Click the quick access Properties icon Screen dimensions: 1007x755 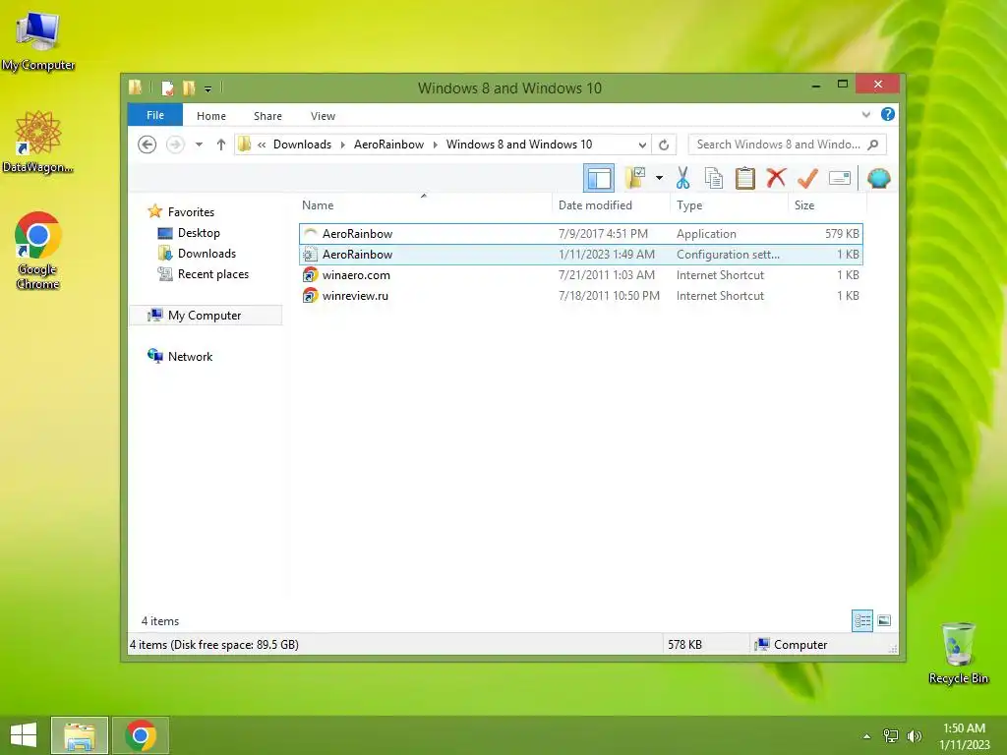coord(167,87)
